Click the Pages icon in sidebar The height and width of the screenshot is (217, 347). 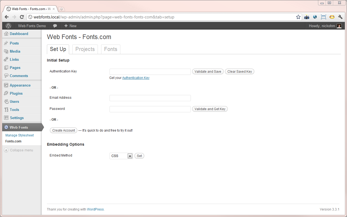(x=6, y=68)
